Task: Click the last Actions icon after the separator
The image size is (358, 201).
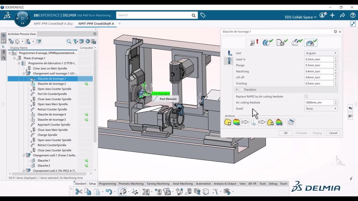Action: pyautogui.click(x=291, y=122)
